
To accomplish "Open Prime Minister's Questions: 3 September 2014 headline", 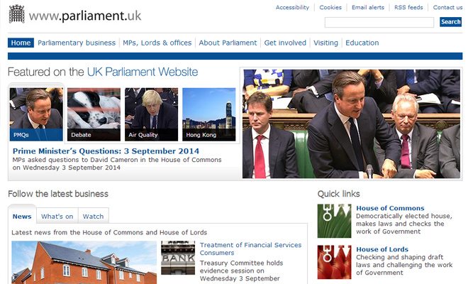I will (106, 151).
